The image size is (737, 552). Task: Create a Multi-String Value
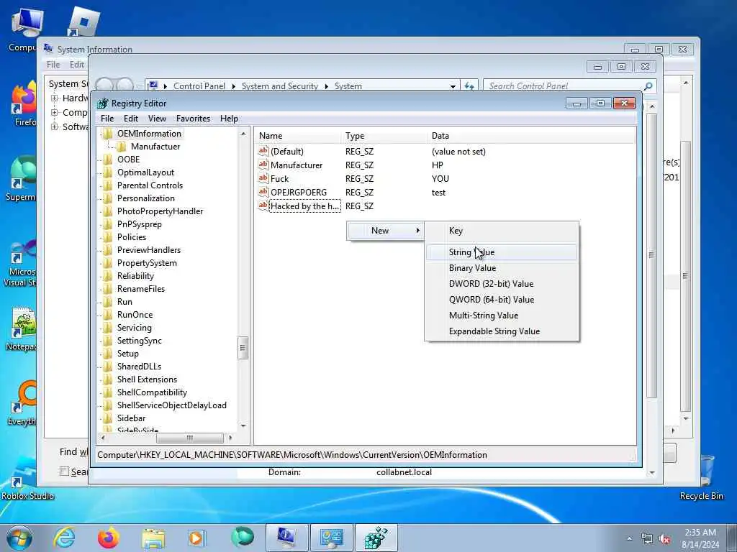502,316
